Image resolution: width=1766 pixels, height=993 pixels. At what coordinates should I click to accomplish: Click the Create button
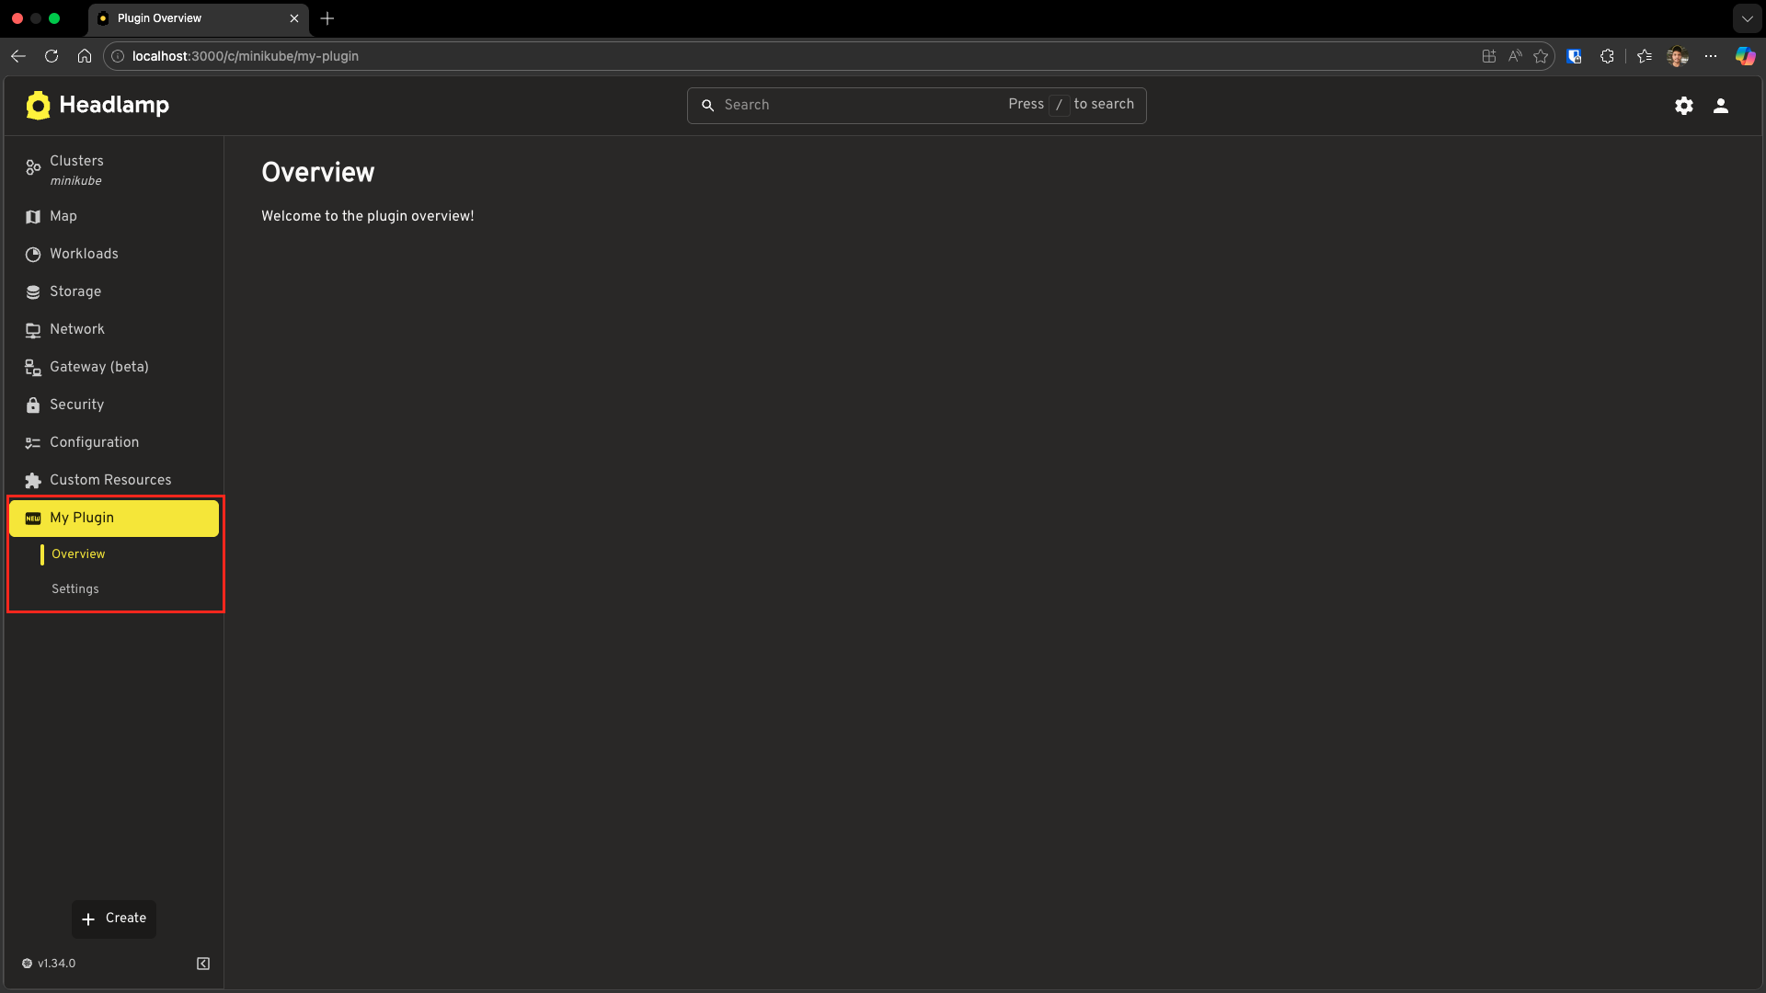[114, 919]
